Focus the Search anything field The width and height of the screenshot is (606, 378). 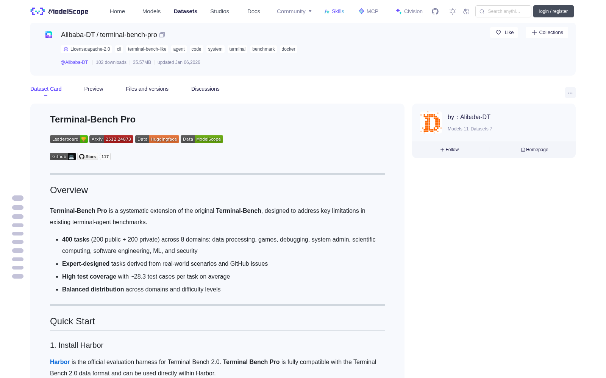pyautogui.click(x=503, y=11)
